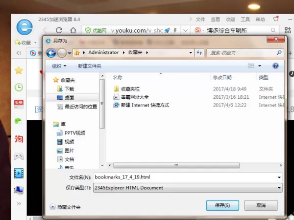This screenshot has width=294, height=220.
Task: Expand more sidebar items with the double chevron
Action: click(19, 203)
